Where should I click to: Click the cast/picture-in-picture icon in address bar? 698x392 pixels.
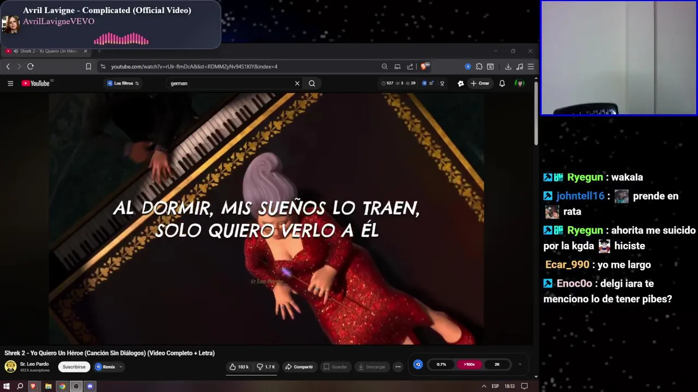(398, 66)
